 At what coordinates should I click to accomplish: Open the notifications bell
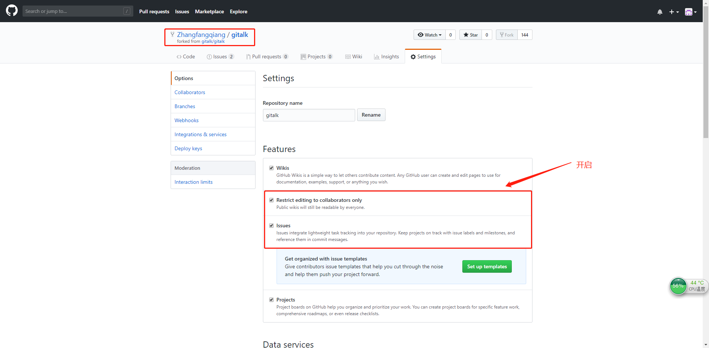coord(660,12)
